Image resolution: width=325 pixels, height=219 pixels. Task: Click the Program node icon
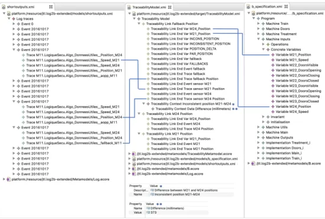click(258, 18)
